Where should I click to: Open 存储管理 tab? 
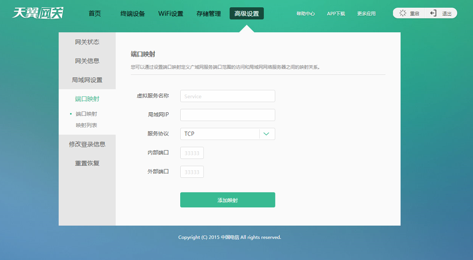[208, 14]
